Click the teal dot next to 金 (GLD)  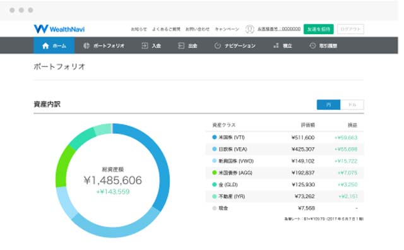click(x=215, y=184)
